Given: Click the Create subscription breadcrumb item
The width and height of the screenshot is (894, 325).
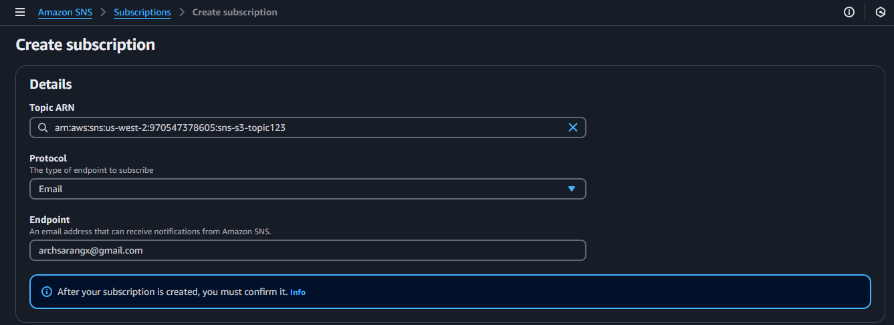Looking at the screenshot, I should pyautogui.click(x=235, y=12).
